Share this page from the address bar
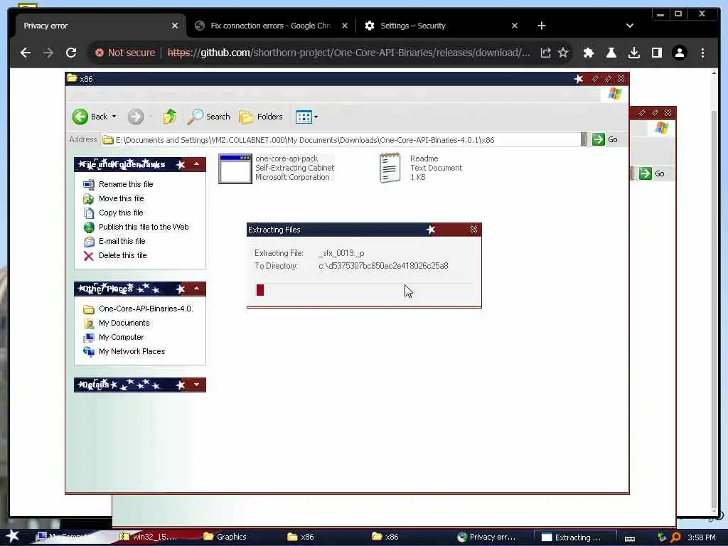728x546 pixels. (x=545, y=53)
